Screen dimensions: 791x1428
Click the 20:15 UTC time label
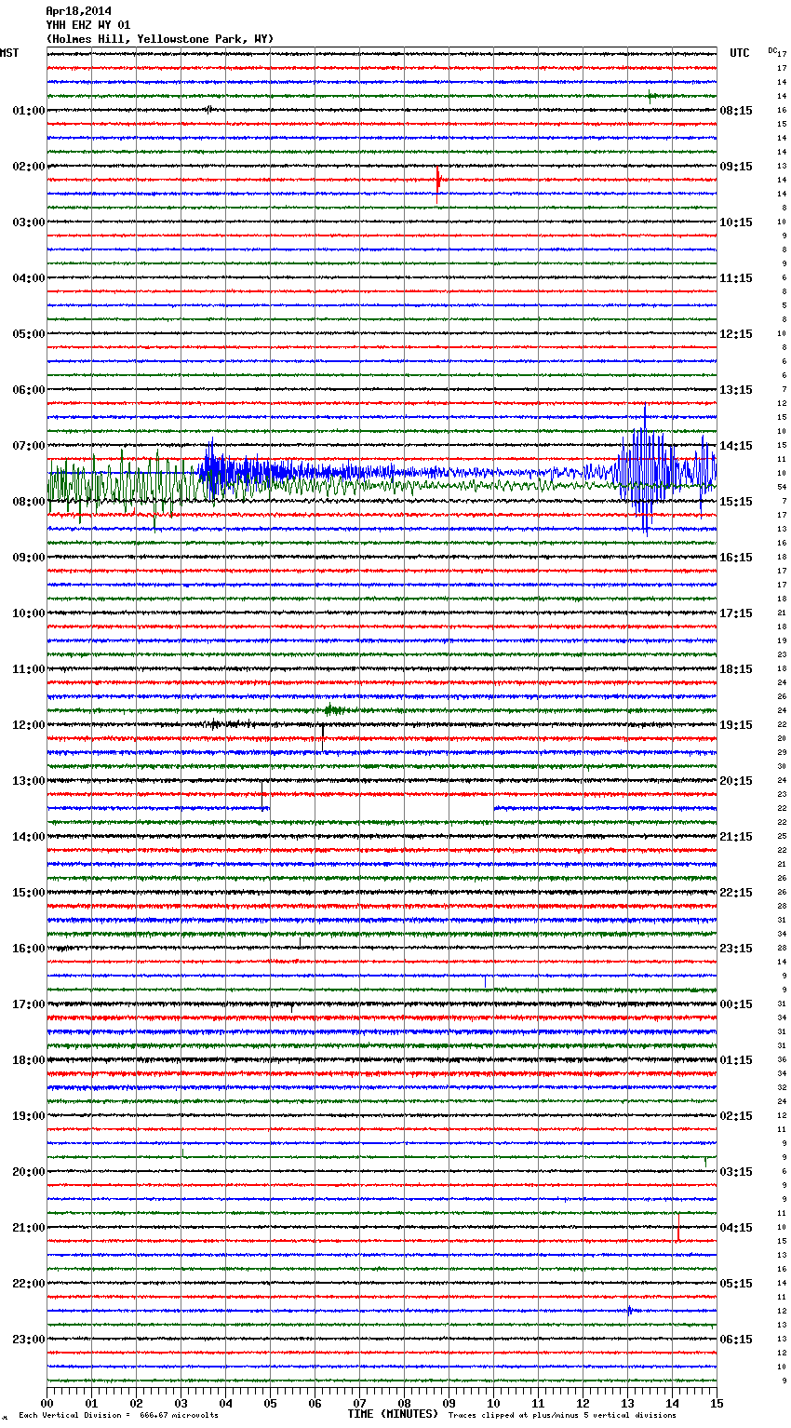[x=736, y=781]
